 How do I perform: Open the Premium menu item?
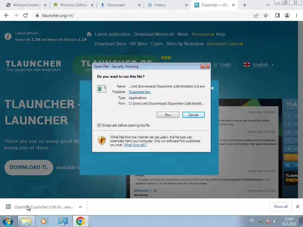pyautogui.click(x=203, y=34)
